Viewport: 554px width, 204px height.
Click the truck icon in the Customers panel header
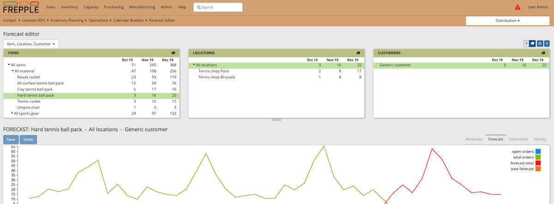tap(543, 53)
